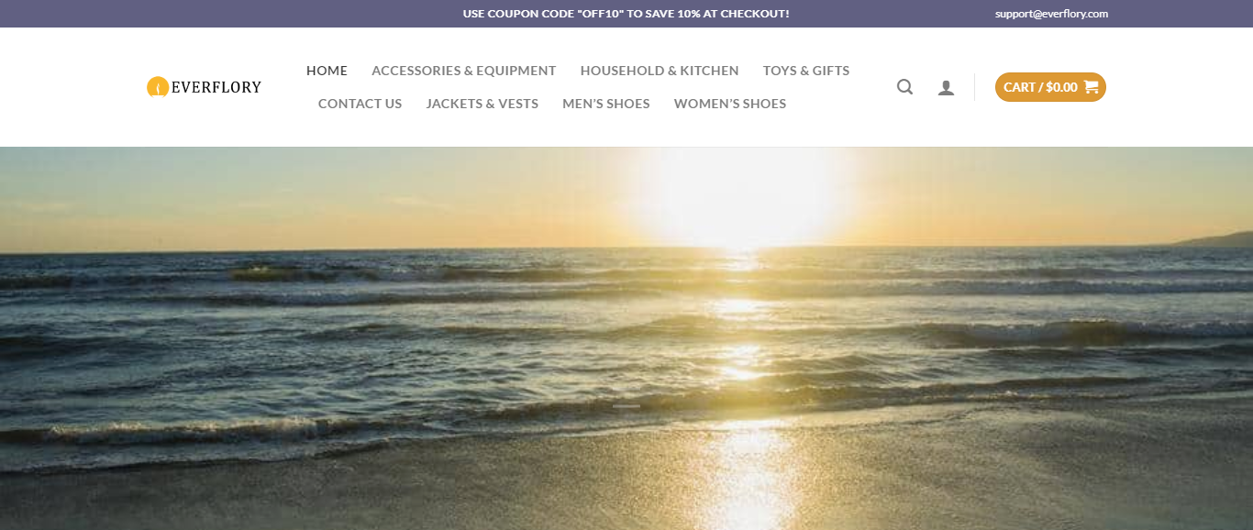Go to the Home menu item
This screenshot has height=530, width=1253.
click(x=327, y=71)
